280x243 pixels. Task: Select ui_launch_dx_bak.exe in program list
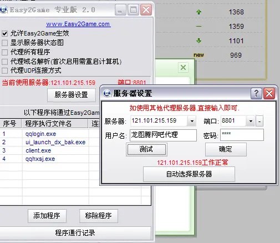[55, 142]
